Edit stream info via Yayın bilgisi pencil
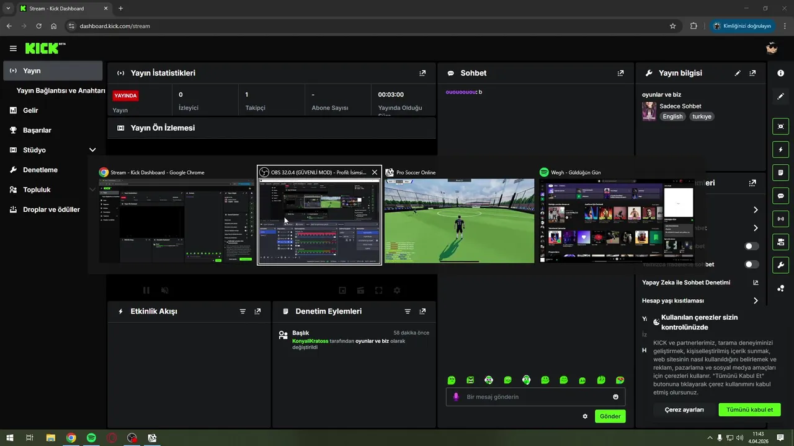The image size is (794, 446). pos(738,73)
